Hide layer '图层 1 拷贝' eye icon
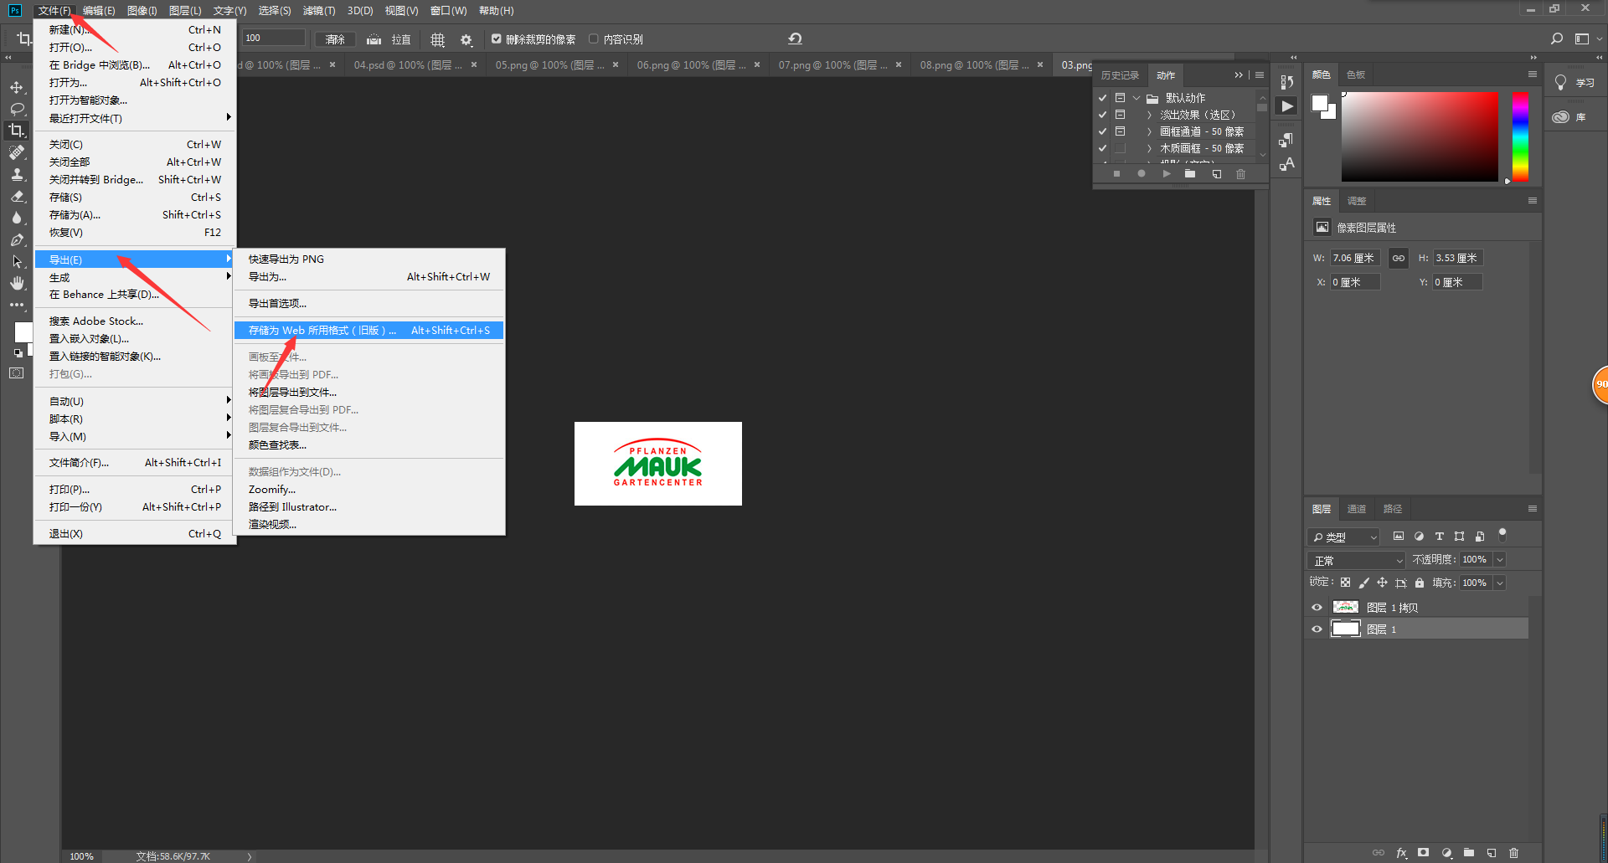1608x863 pixels. [1317, 608]
